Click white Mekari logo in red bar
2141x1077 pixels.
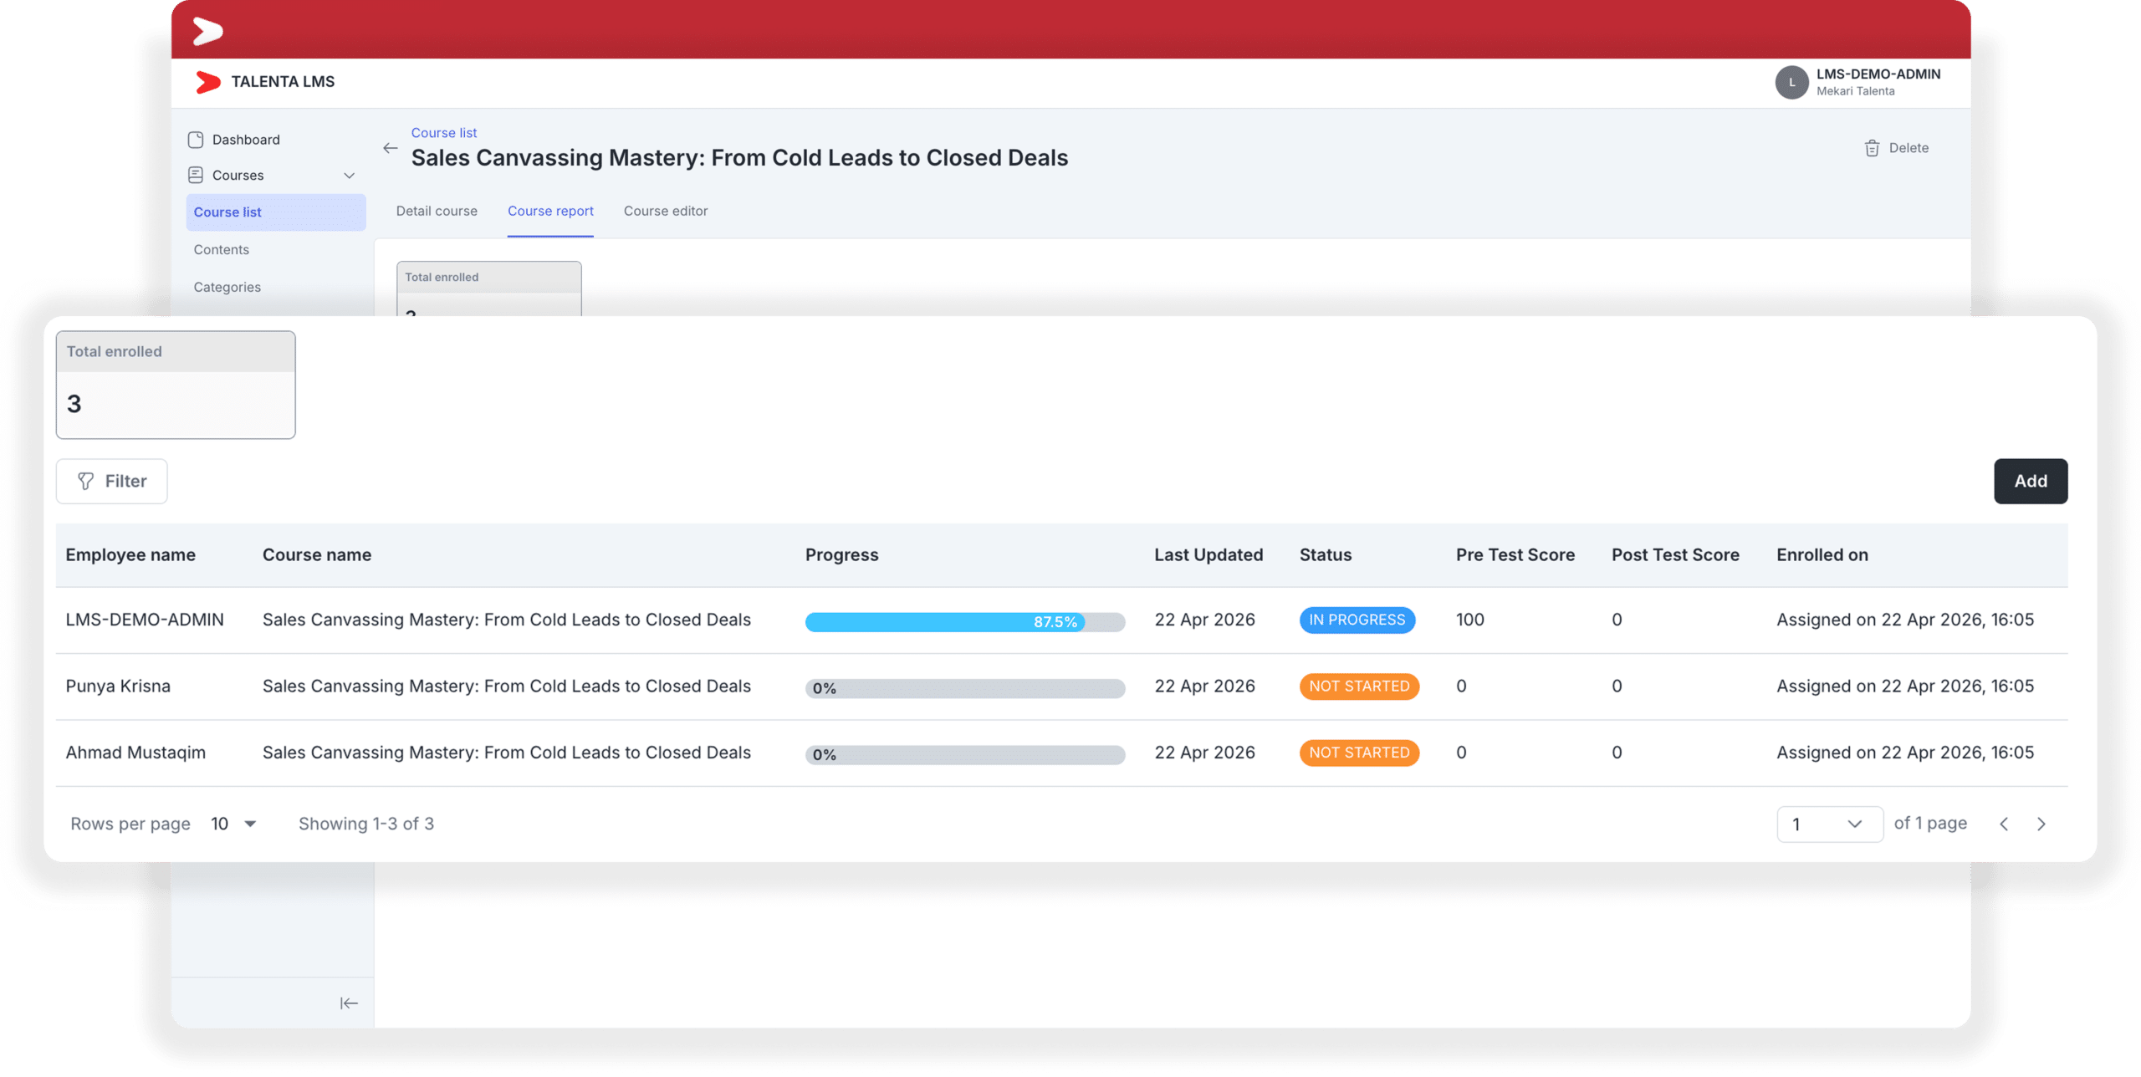(x=207, y=32)
